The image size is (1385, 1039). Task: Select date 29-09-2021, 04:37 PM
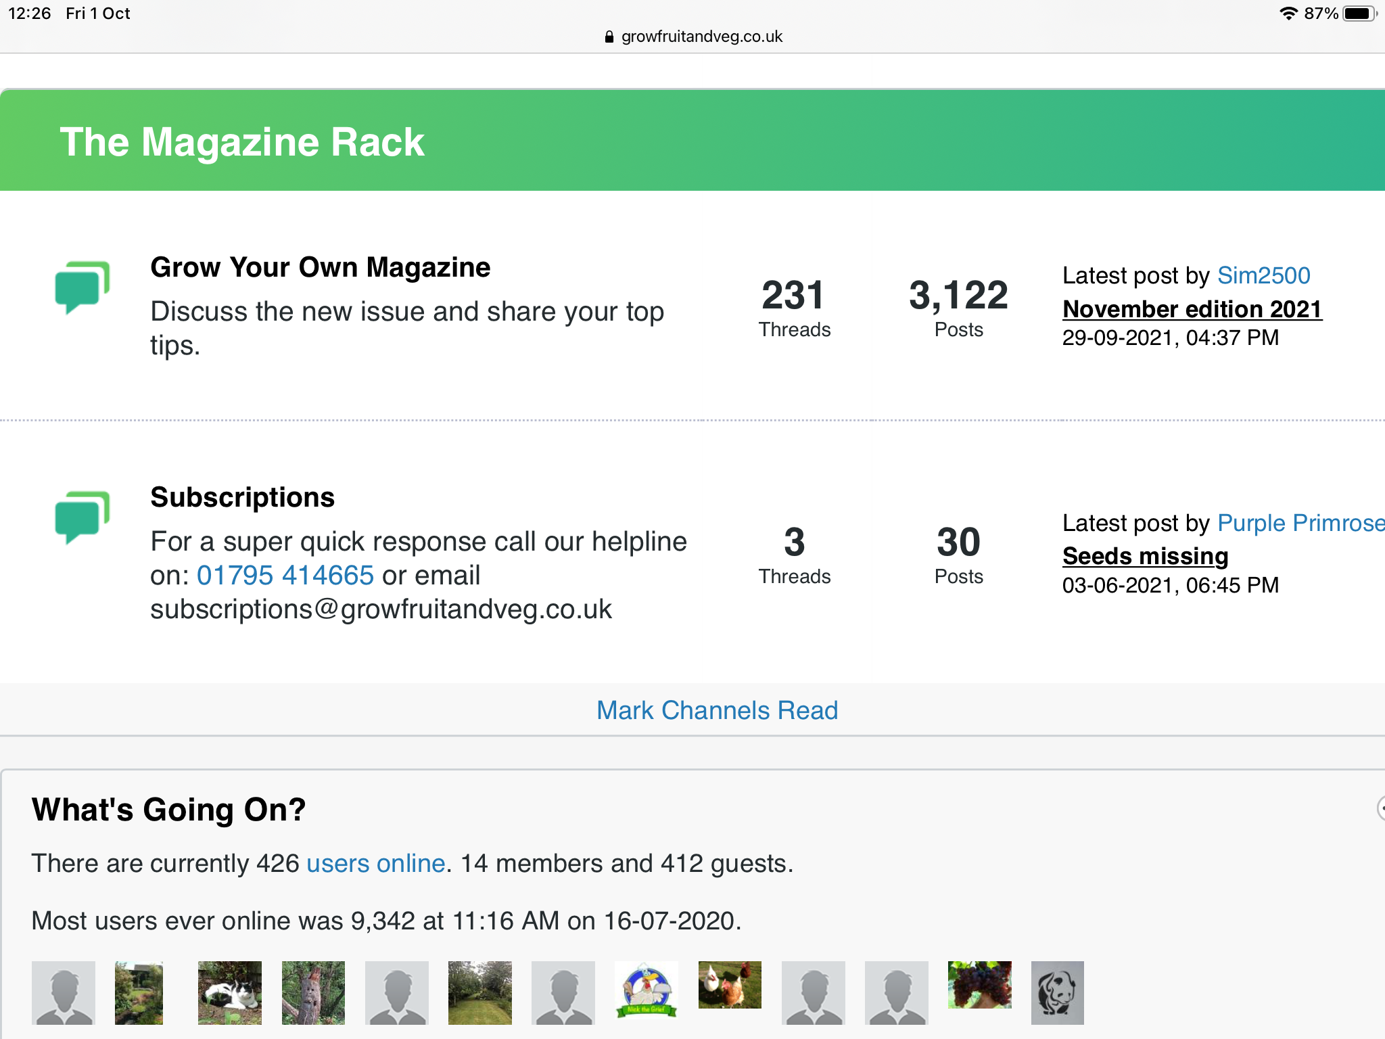point(1171,338)
